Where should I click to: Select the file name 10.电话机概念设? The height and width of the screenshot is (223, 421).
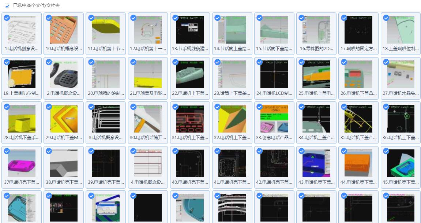[x=64, y=49]
